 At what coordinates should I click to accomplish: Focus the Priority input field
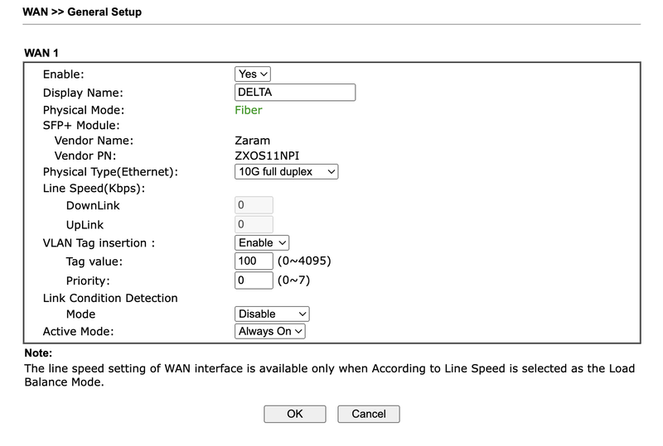pyautogui.click(x=254, y=281)
